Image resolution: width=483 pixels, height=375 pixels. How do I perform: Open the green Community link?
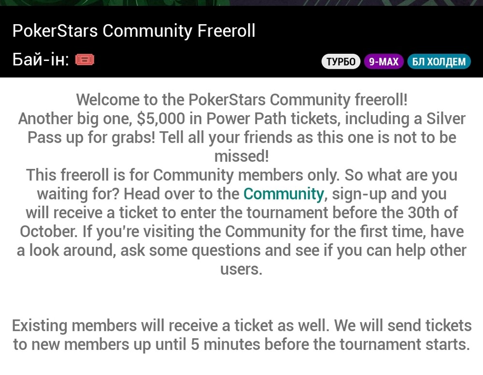pyautogui.click(x=284, y=194)
